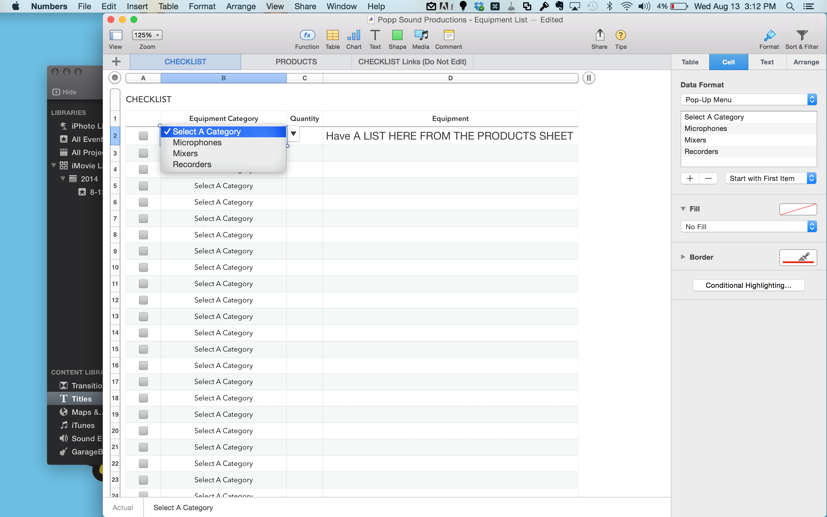Image resolution: width=827 pixels, height=517 pixels.
Task: Check the checkbox in row 5
Action: pos(143,186)
